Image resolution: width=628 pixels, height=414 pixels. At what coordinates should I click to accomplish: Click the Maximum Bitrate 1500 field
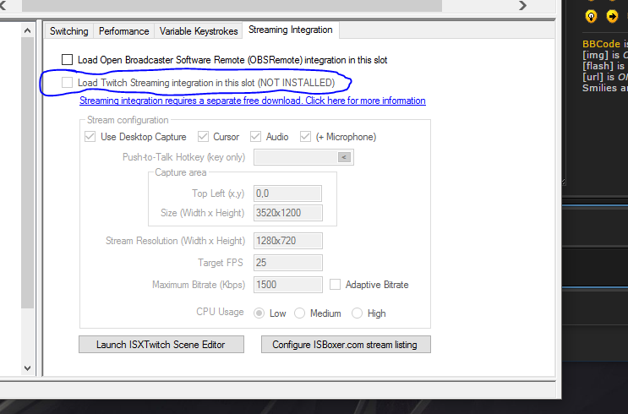pos(287,285)
